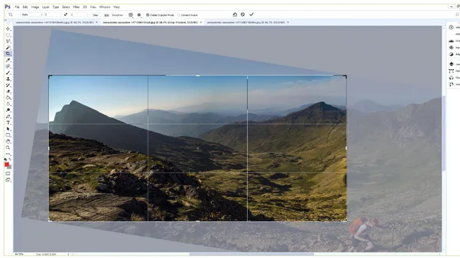460x258 pixels.
Task: Select the Eyedropper tool
Action: pos(8,60)
